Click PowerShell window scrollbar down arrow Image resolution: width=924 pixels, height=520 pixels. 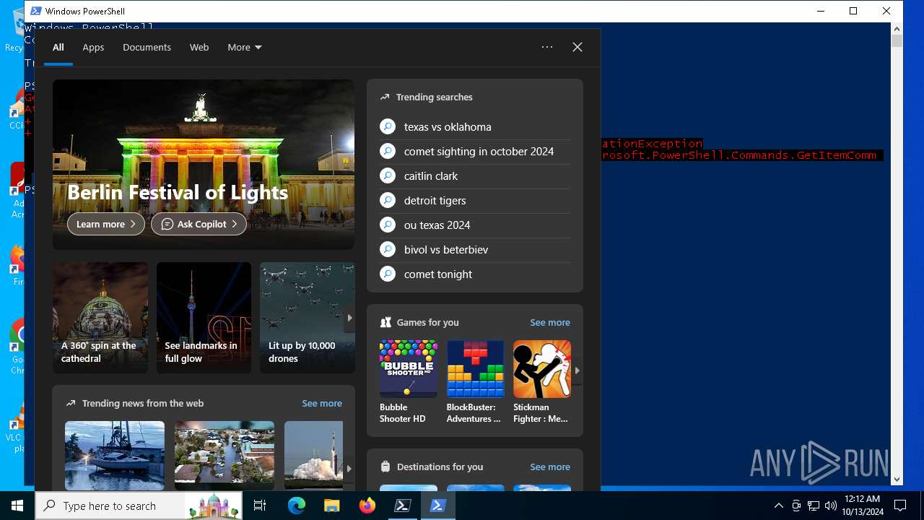897,479
